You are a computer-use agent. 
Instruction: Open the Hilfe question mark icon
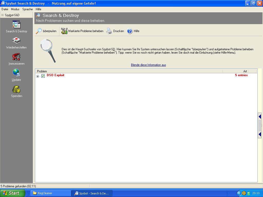tap(130, 31)
